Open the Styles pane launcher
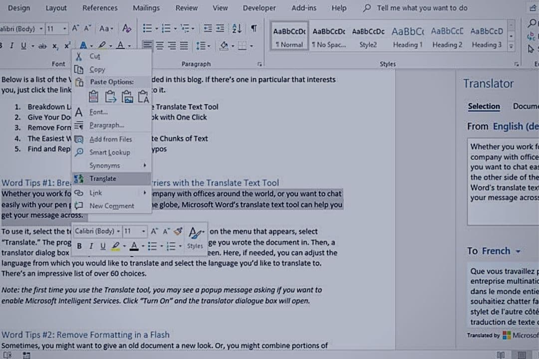The width and height of the screenshot is (539, 359). (x=517, y=64)
